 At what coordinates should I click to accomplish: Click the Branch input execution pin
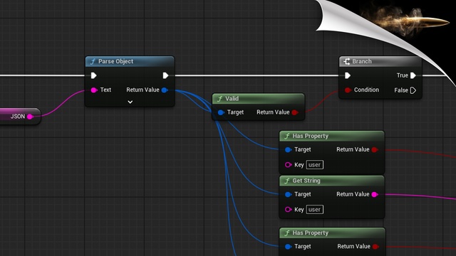[348, 75]
